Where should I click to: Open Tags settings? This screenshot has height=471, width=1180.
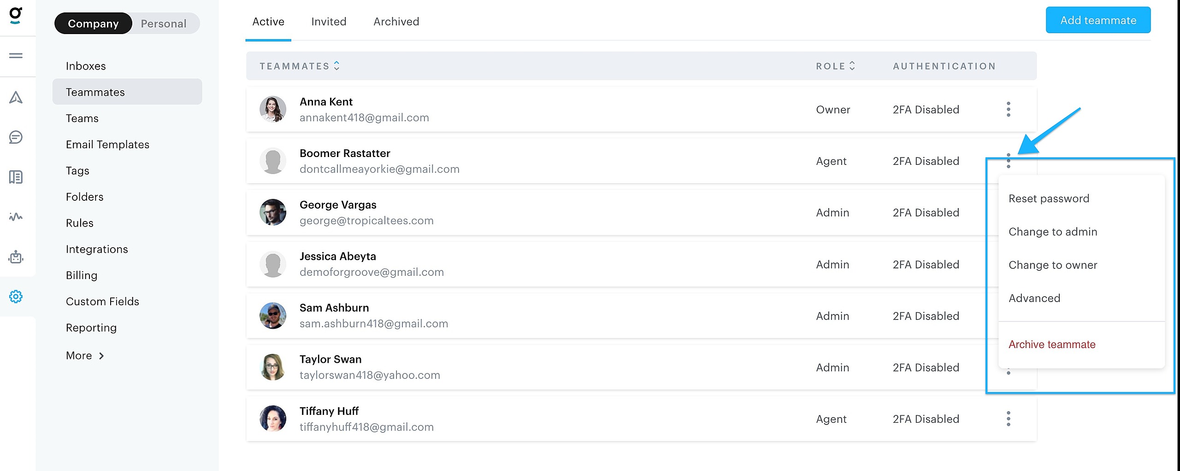coord(127,171)
